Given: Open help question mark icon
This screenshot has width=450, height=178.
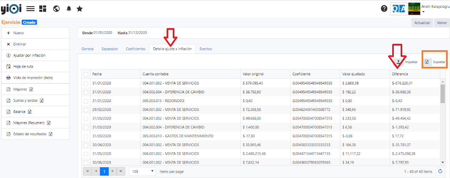Looking at the screenshot, I should click(x=384, y=9).
